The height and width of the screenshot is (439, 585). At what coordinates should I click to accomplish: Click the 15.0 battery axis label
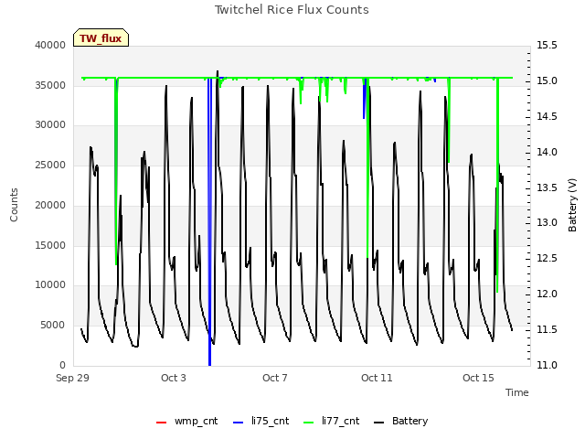tap(547, 81)
